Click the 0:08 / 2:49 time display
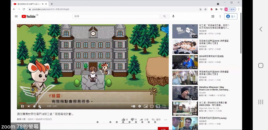Screen dimensions: 268x130 click(52, 106)
